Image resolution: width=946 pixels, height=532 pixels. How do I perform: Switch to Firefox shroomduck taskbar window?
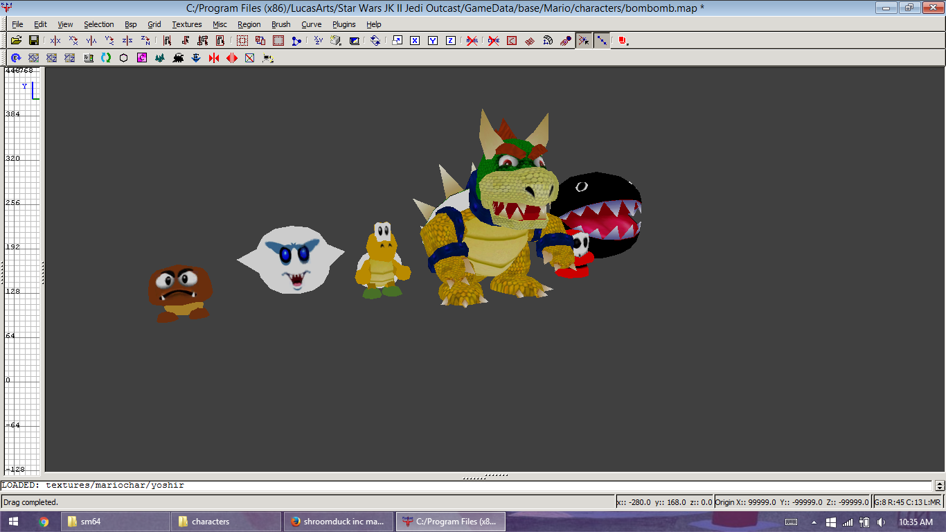[x=338, y=522]
